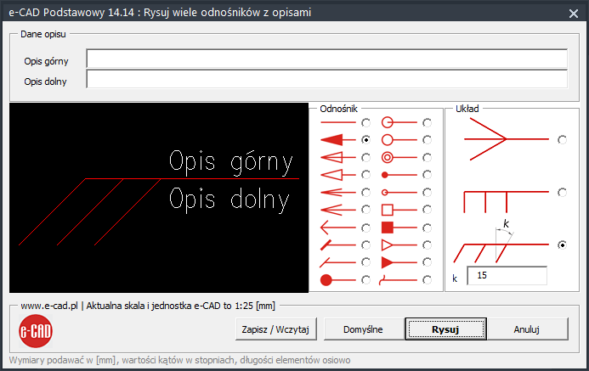Select radio beside hollow circle leader
Screen dimensions: 589x371
click(x=428, y=140)
